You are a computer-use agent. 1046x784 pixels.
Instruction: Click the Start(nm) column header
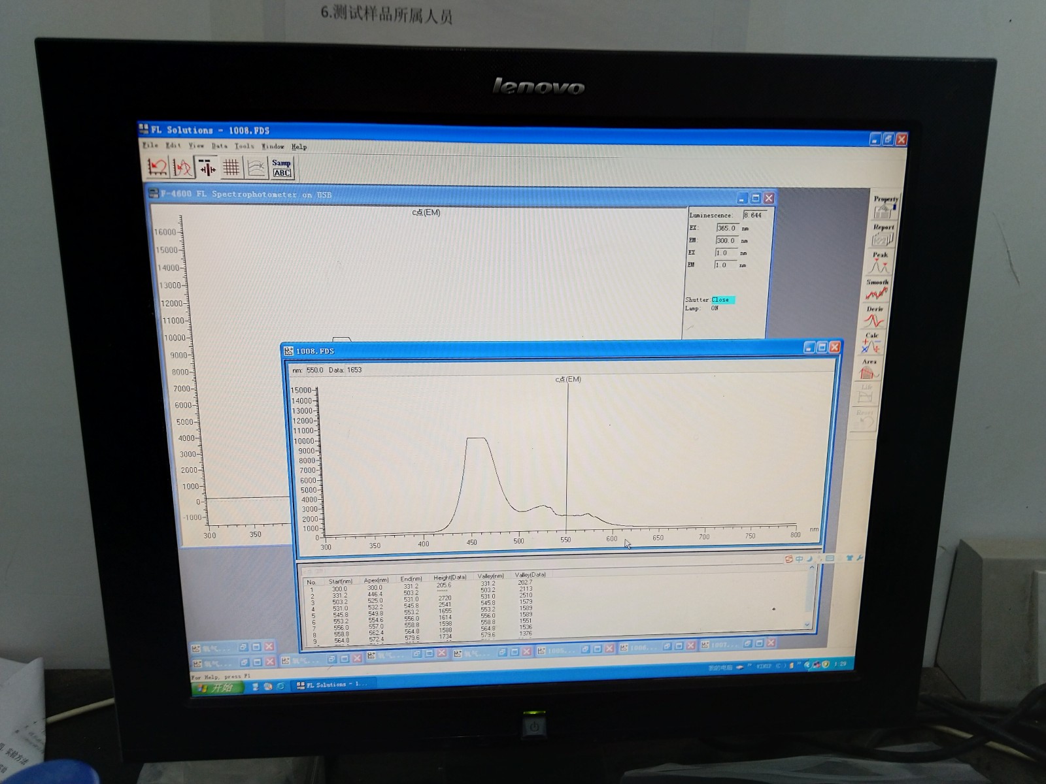(341, 581)
